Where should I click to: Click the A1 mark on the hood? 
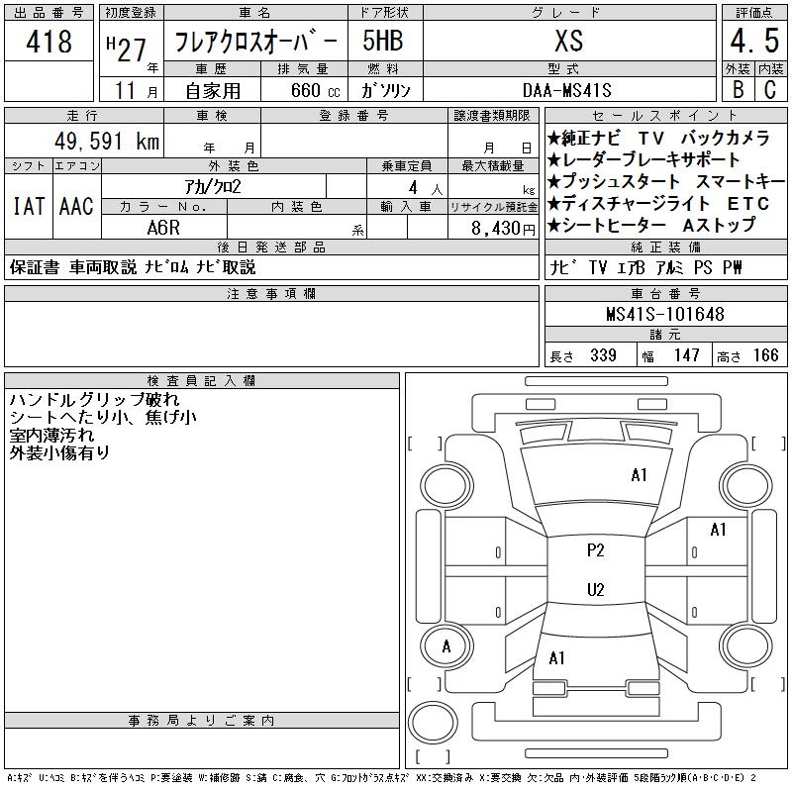[639, 475]
